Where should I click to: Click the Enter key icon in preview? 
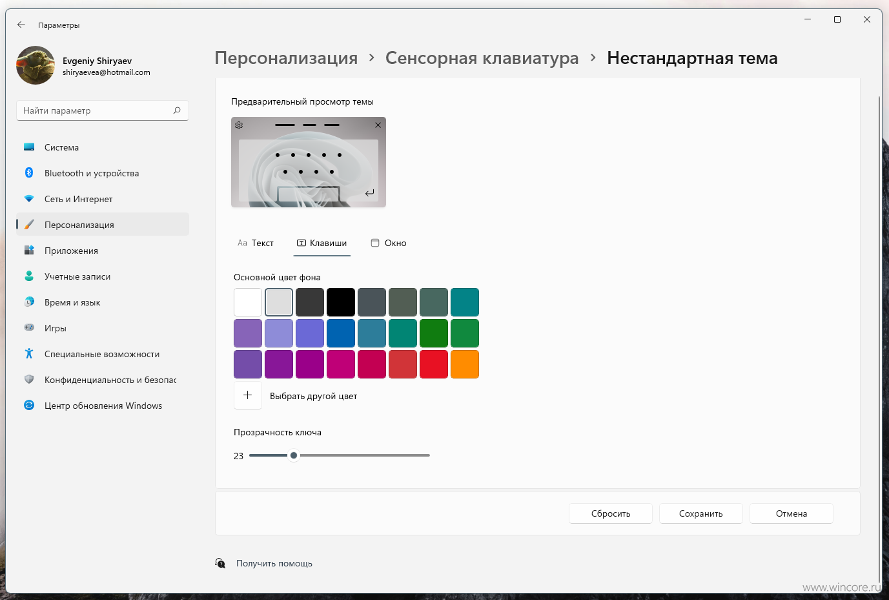coord(369,193)
